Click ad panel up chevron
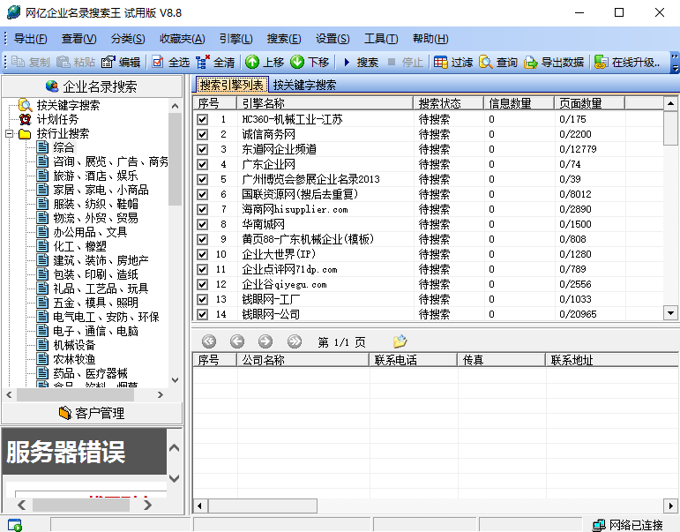The width and height of the screenshot is (680, 532). tap(174, 448)
